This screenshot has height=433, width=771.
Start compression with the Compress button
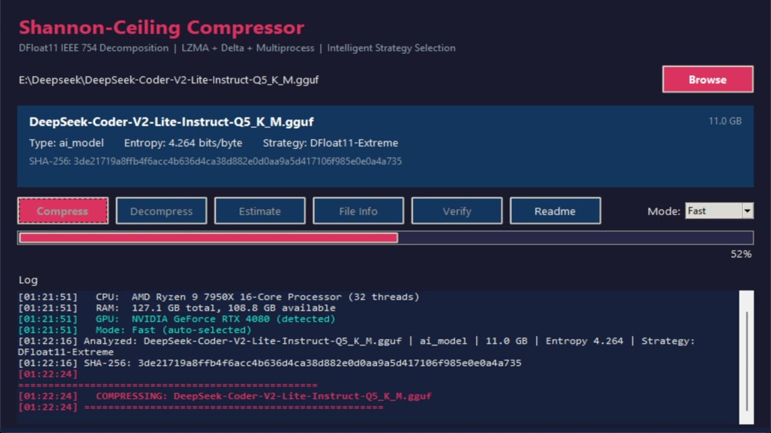point(63,211)
